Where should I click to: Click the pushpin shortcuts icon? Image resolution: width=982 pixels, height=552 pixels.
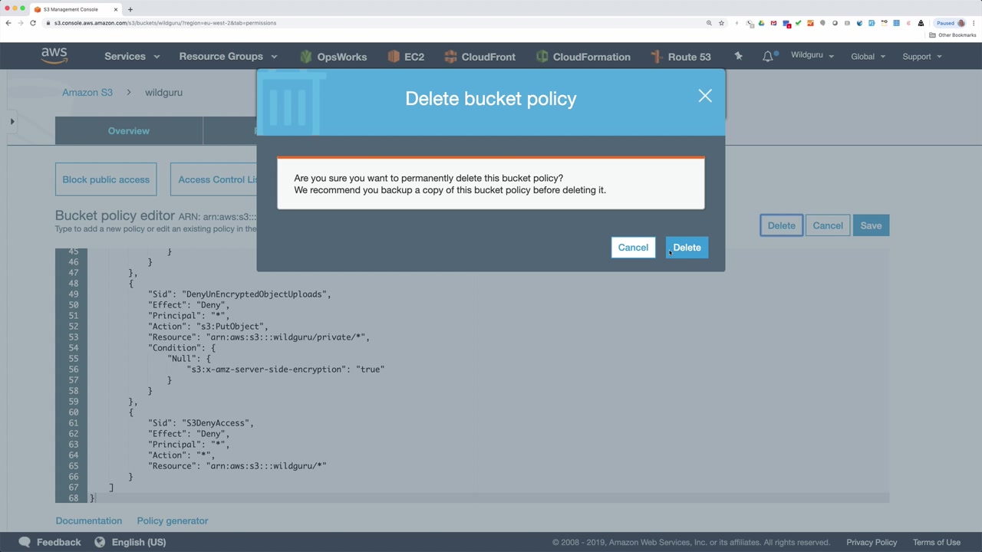point(738,56)
